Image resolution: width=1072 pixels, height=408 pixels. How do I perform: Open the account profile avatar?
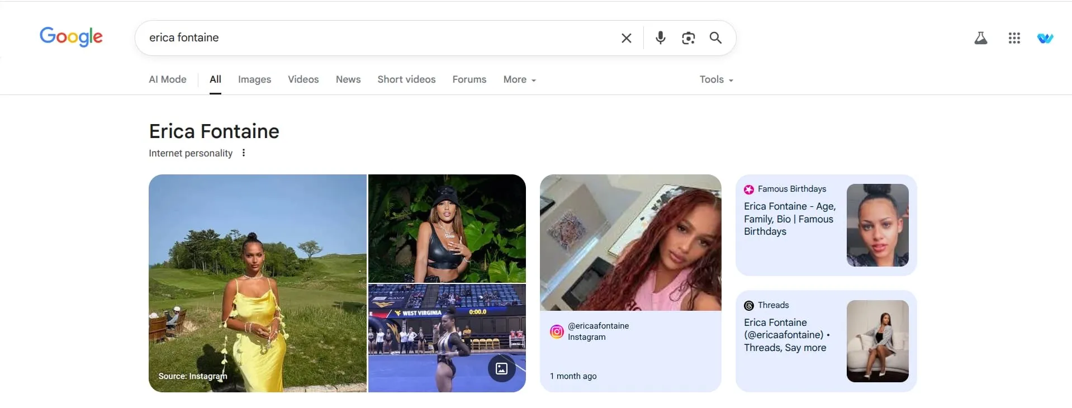[1045, 38]
